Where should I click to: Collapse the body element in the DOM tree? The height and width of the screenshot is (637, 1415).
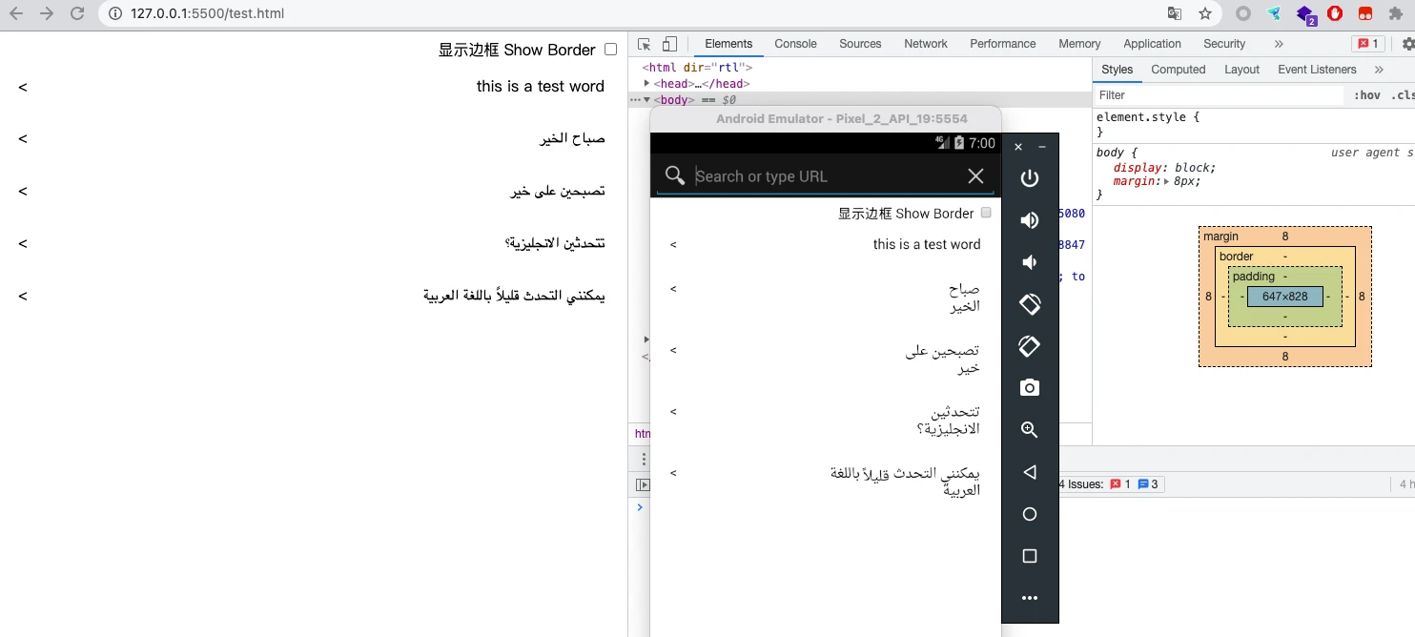point(647,99)
